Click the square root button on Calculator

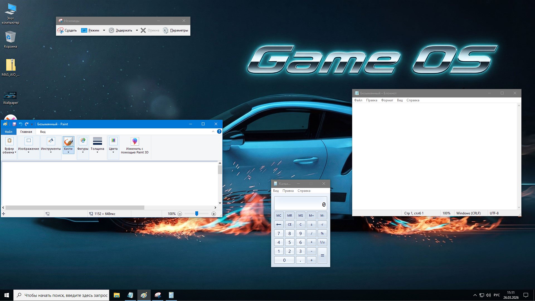pyautogui.click(x=322, y=224)
